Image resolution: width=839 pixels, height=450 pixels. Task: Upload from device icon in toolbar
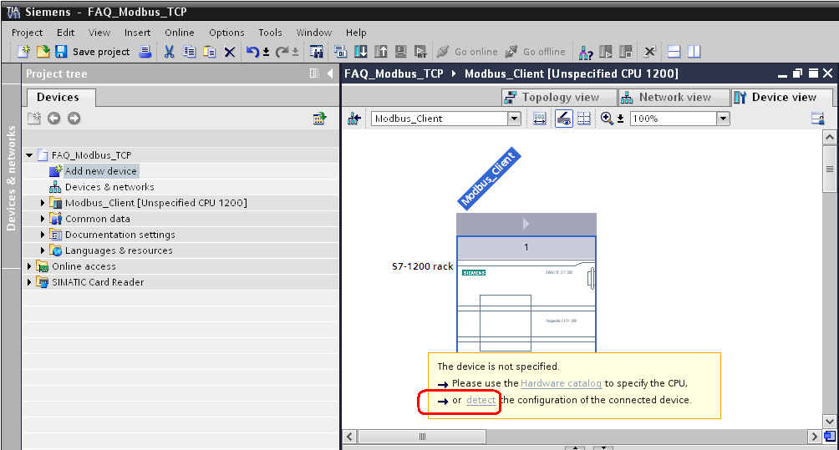pyautogui.click(x=380, y=52)
